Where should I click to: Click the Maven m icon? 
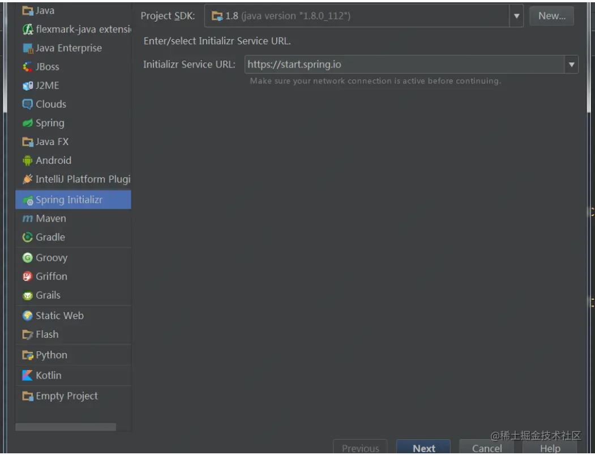28,218
